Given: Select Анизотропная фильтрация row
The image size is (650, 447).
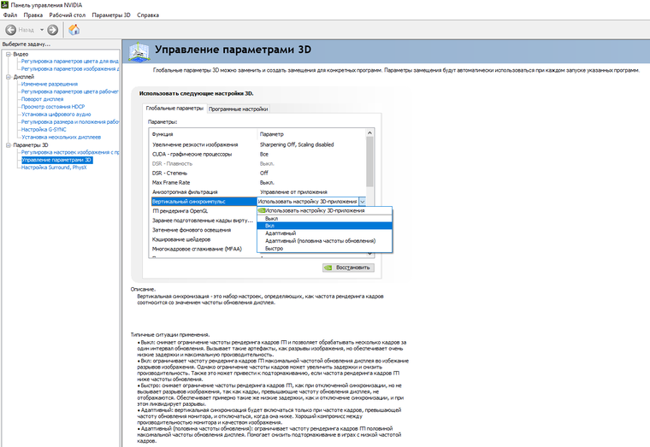Looking at the screenshot, I should tap(257, 192).
